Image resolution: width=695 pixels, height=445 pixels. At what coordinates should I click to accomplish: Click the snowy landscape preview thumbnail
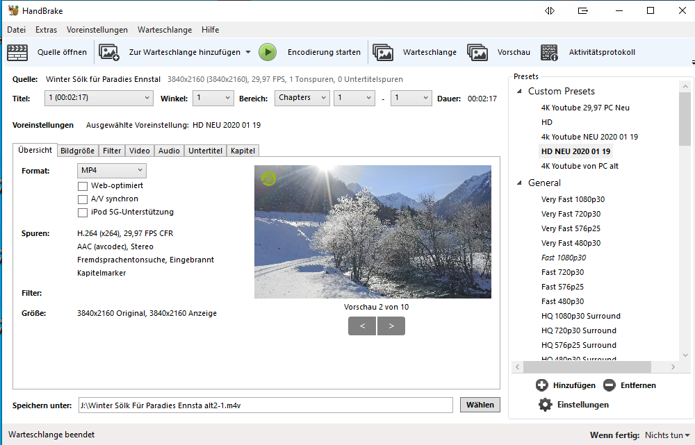373,232
